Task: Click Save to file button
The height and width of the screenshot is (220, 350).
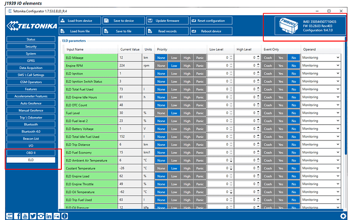Action: coord(124,31)
